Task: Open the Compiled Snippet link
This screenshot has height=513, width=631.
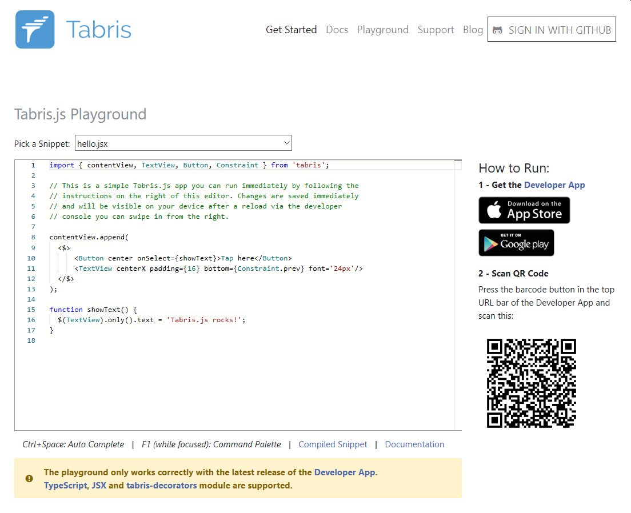Action: tap(333, 444)
